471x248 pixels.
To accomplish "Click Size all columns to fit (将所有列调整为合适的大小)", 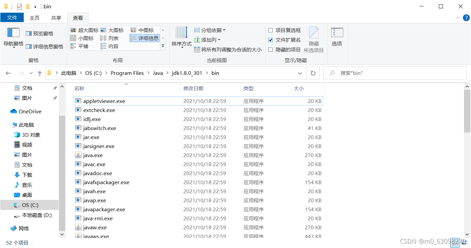I will [x=228, y=49].
